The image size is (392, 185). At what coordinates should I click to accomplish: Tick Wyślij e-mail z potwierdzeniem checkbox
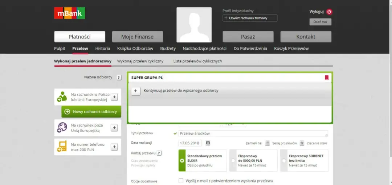[x=181, y=181]
